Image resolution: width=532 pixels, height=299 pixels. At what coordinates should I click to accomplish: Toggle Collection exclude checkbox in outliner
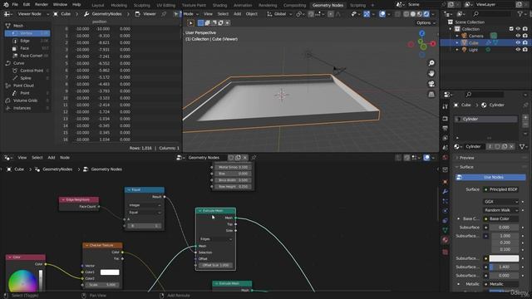511,29
